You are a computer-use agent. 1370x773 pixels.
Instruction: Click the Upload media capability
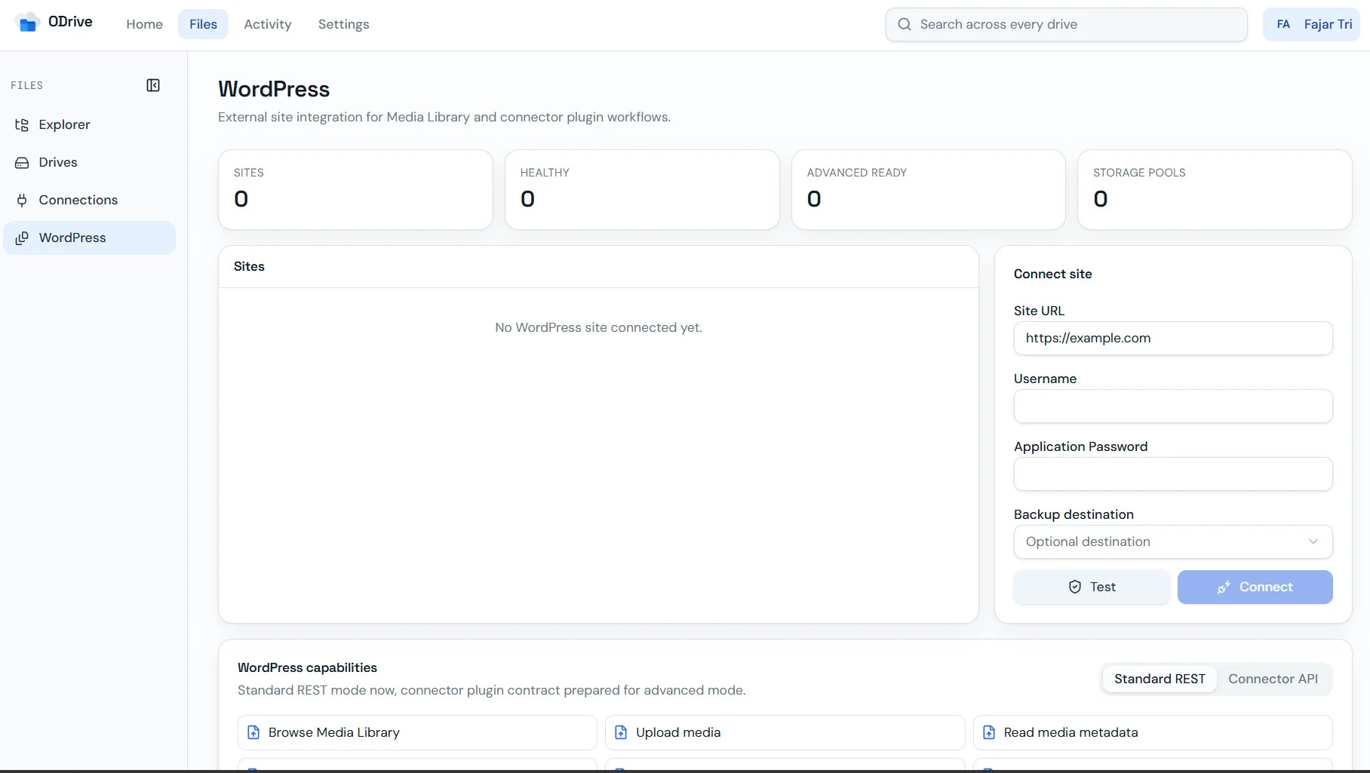coord(785,732)
